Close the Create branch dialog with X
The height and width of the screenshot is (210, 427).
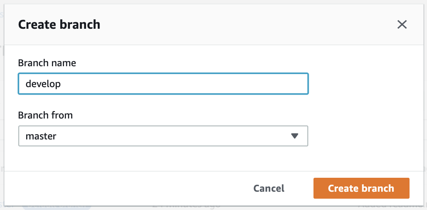click(x=402, y=24)
